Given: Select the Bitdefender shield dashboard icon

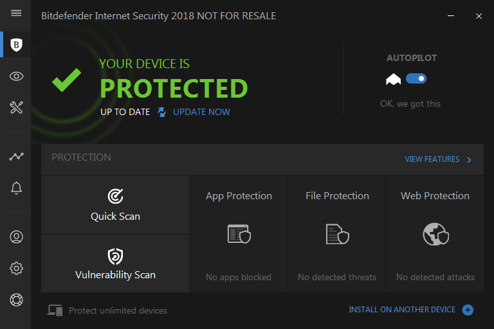Looking at the screenshot, I should tap(16, 44).
